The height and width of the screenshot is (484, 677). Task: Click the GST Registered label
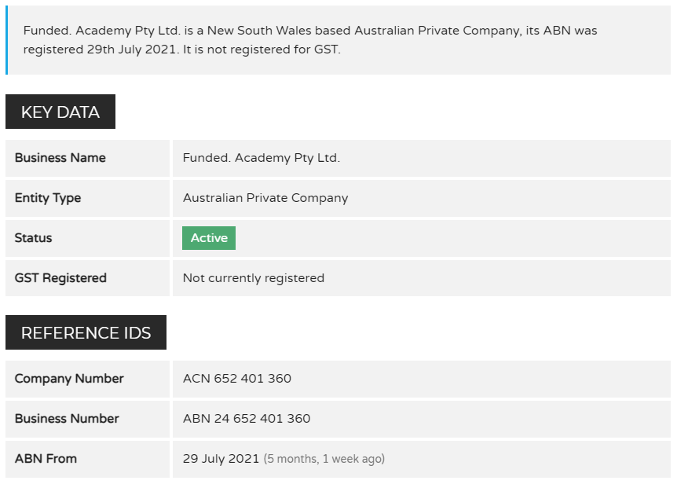(x=60, y=278)
